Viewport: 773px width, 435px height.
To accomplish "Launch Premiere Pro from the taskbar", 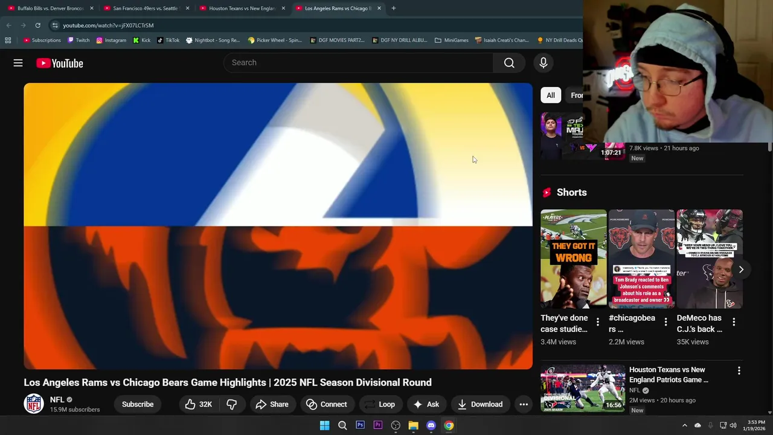I will click(x=378, y=425).
